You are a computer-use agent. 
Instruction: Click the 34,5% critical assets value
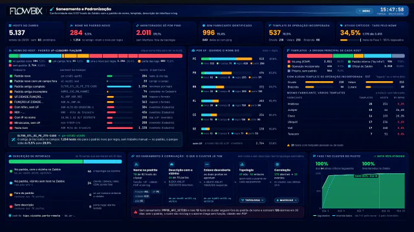[350, 33]
